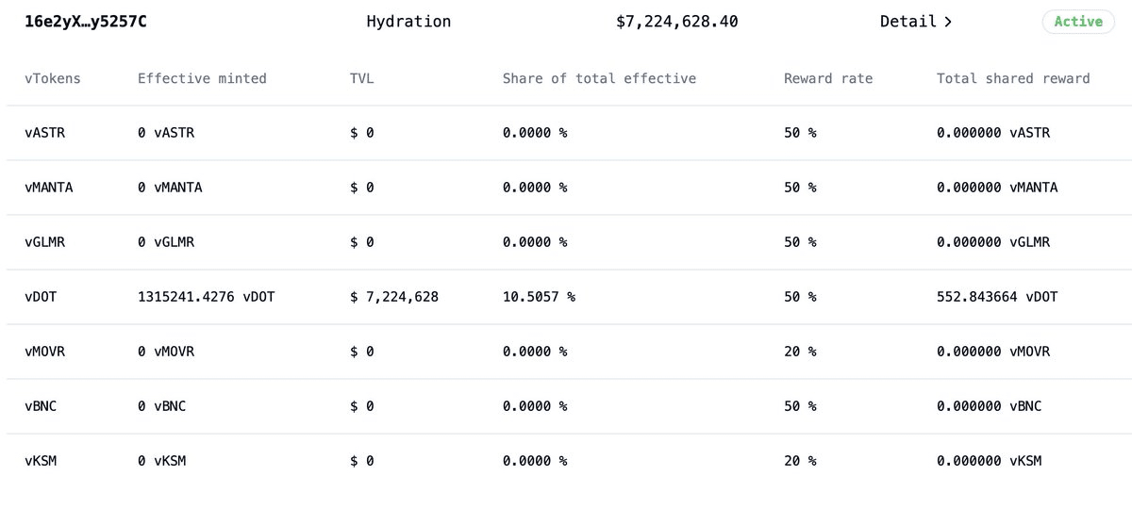Click the chevron arrow next to Detail
This screenshot has height=509, width=1132.
tap(947, 22)
